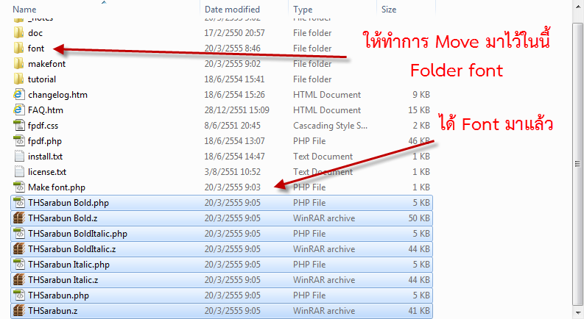Select the file name THSarabun Bold.php
584x319 pixels.
(x=68, y=203)
